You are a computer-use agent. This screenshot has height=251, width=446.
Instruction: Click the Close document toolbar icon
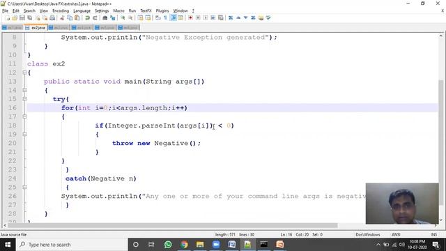(x=37, y=18)
